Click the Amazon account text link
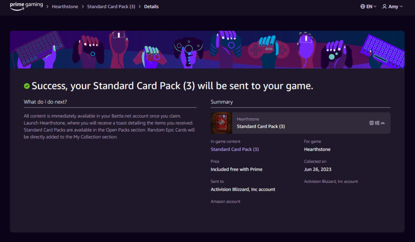 225,201
